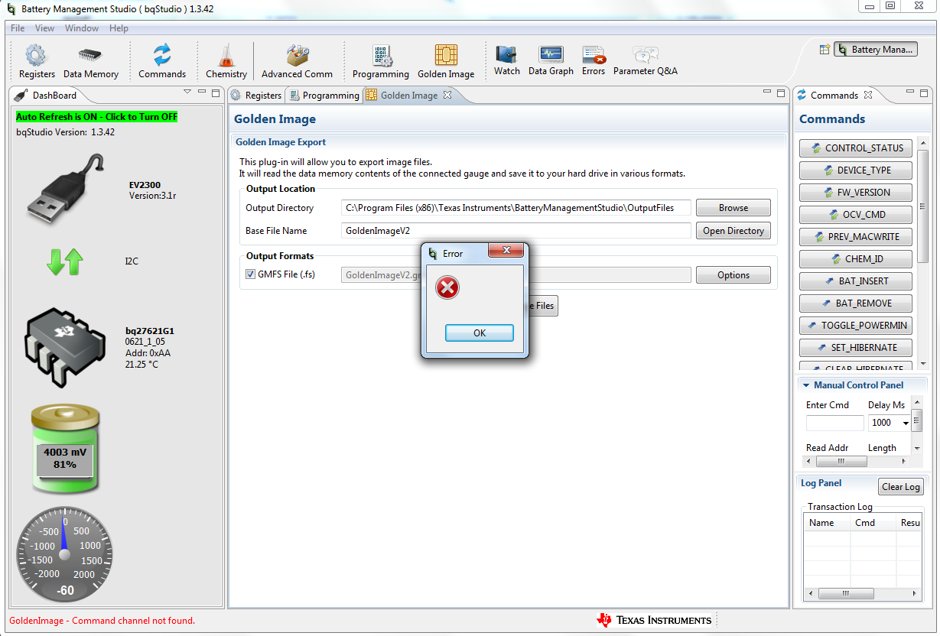Click the I2C green arrows icon

64,262
